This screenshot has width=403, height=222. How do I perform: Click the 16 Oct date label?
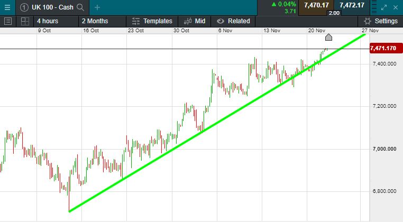click(91, 30)
